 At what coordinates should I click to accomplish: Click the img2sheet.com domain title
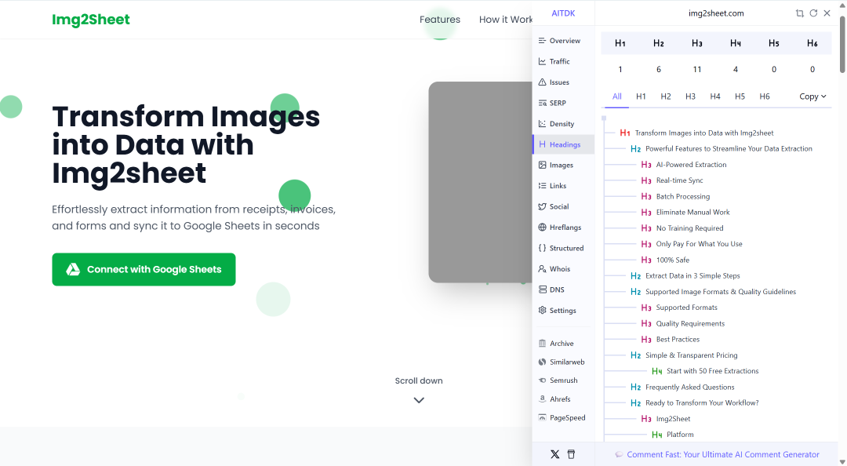(x=716, y=13)
